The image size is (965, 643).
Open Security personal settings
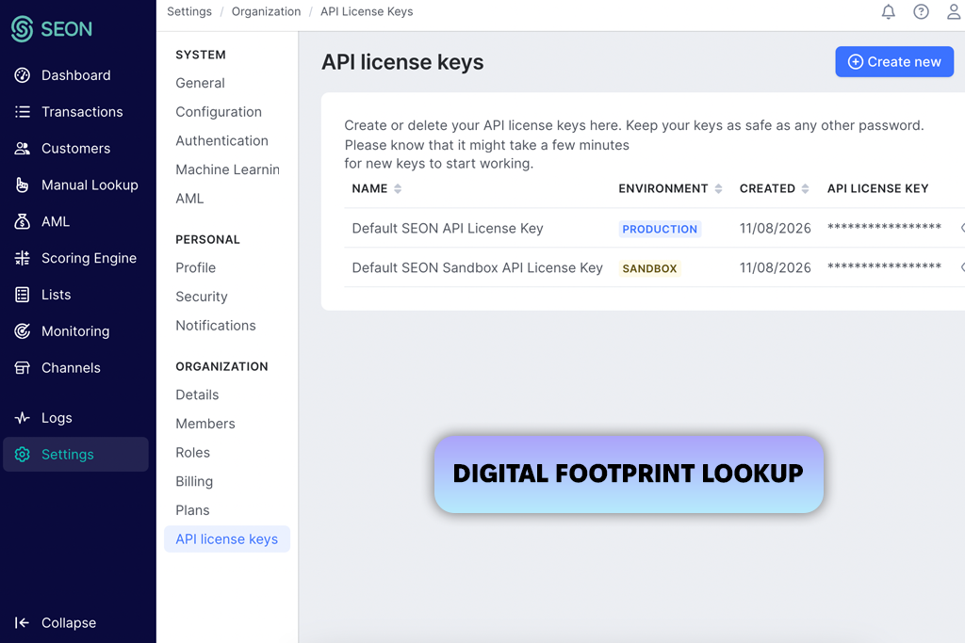202,297
